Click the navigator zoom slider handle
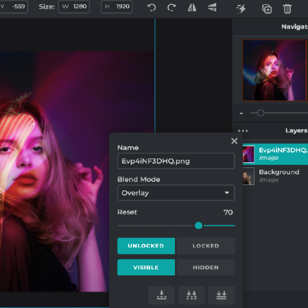 click(261, 113)
